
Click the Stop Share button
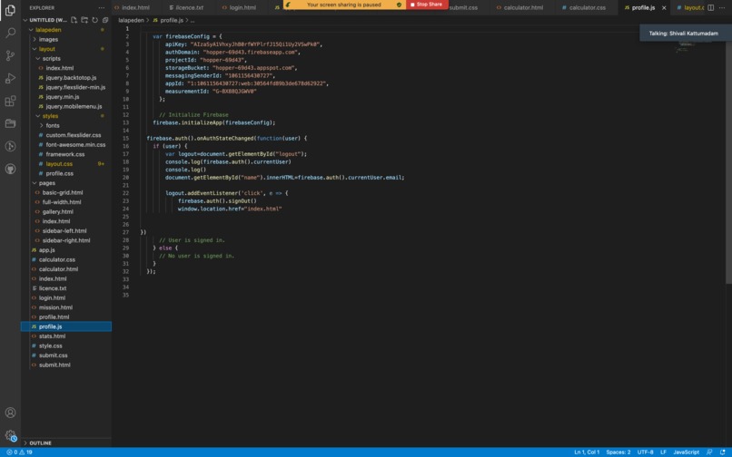click(x=427, y=5)
